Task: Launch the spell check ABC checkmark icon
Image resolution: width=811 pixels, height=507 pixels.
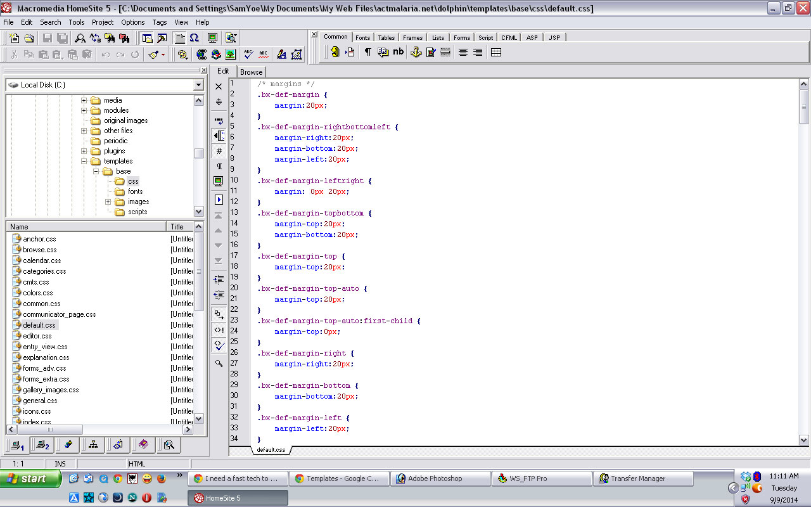Action: tap(248, 55)
